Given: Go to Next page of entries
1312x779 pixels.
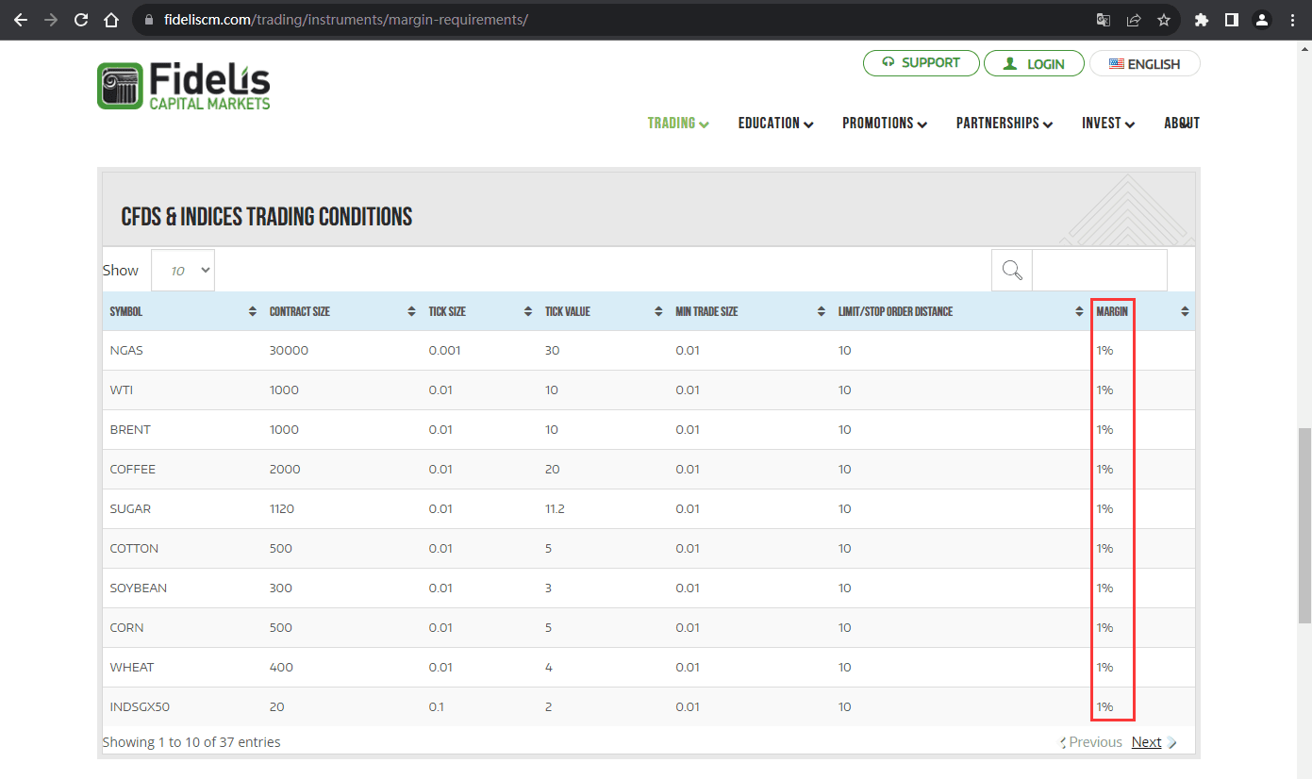Looking at the screenshot, I should [1146, 742].
